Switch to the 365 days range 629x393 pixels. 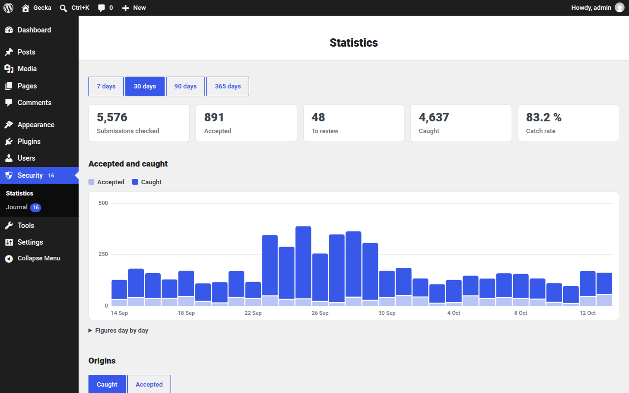[228, 86]
